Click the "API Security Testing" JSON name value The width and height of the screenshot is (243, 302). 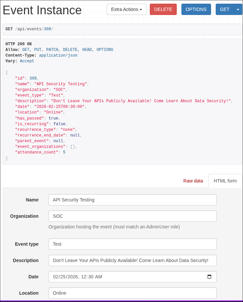(x=61, y=84)
